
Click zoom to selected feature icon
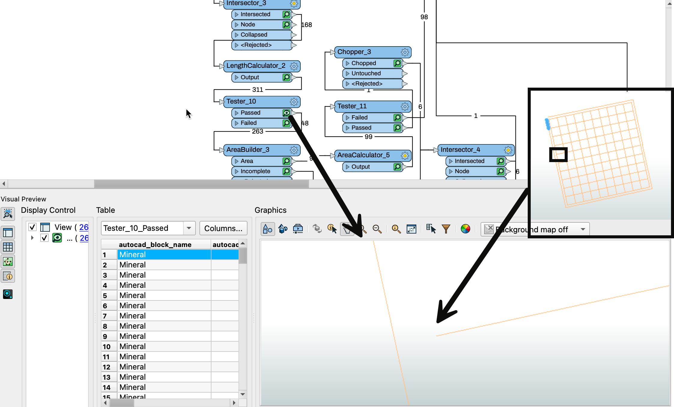point(396,229)
